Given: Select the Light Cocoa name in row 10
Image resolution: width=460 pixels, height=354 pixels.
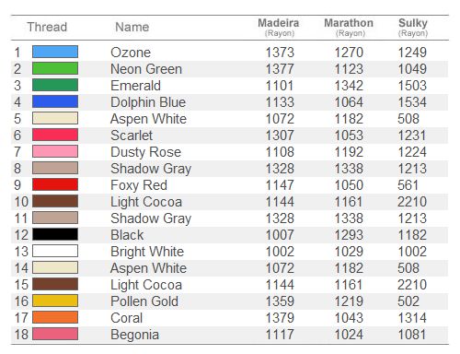Looking at the screenshot, I should [146, 202].
